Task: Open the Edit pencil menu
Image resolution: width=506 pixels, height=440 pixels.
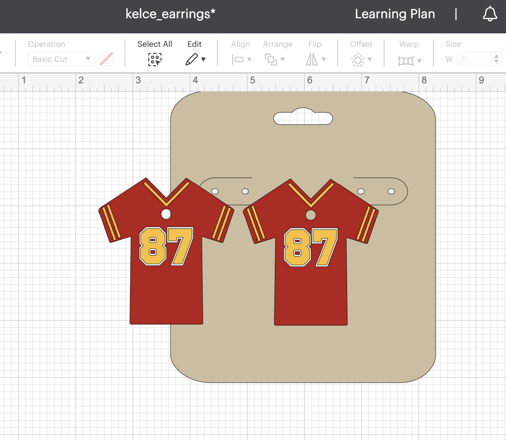Action: pyautogui.click(x=191, y=60)
